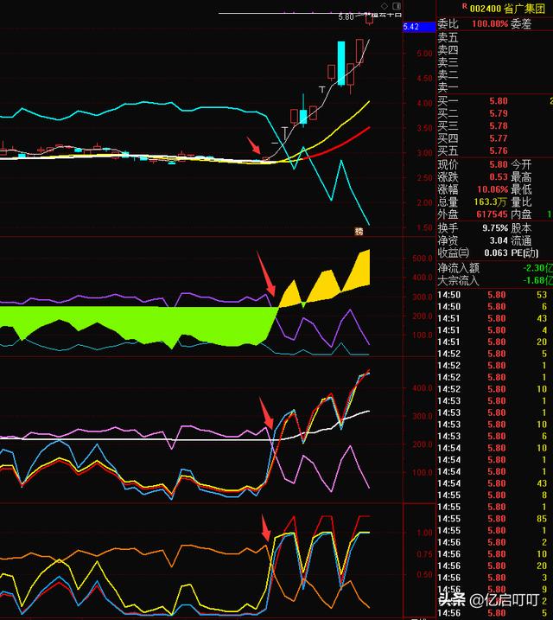Click the latest red candlestick labeled 5.80
Viewport: 553px width, 620px height.
click(369, 18)
